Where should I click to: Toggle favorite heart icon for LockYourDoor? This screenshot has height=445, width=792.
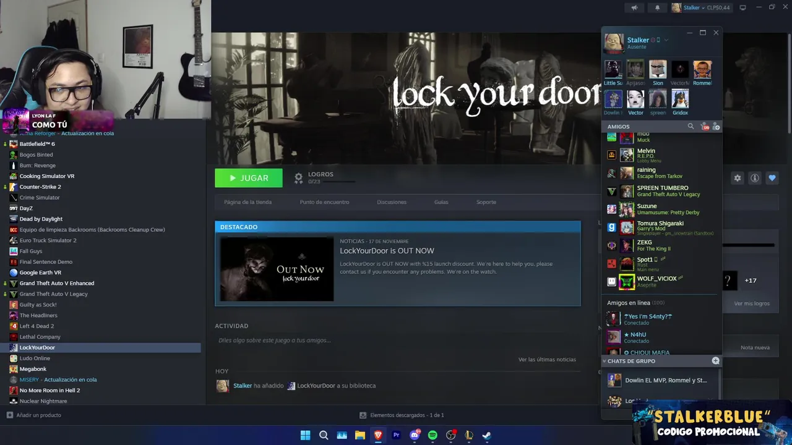772,178
